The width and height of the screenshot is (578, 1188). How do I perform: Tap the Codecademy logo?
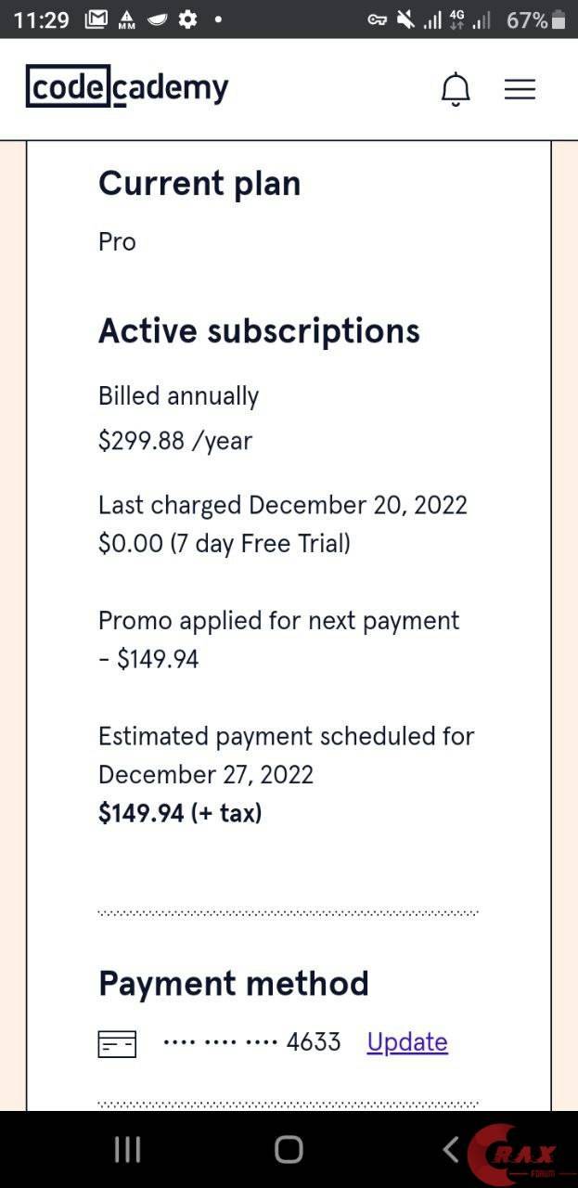coord(127,87)
